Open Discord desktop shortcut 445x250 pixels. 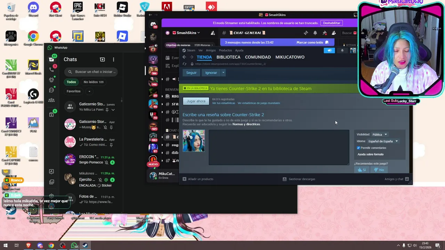pyautogui.click(x=33, y=9)
